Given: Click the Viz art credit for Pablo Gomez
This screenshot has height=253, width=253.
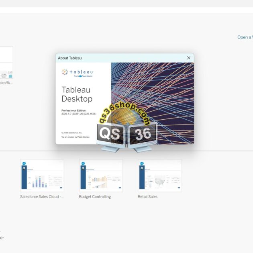Looking at the screenshot, I should [75, 137].
